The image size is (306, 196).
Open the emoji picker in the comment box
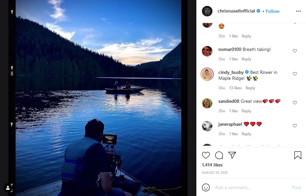[x=206, y=187]
